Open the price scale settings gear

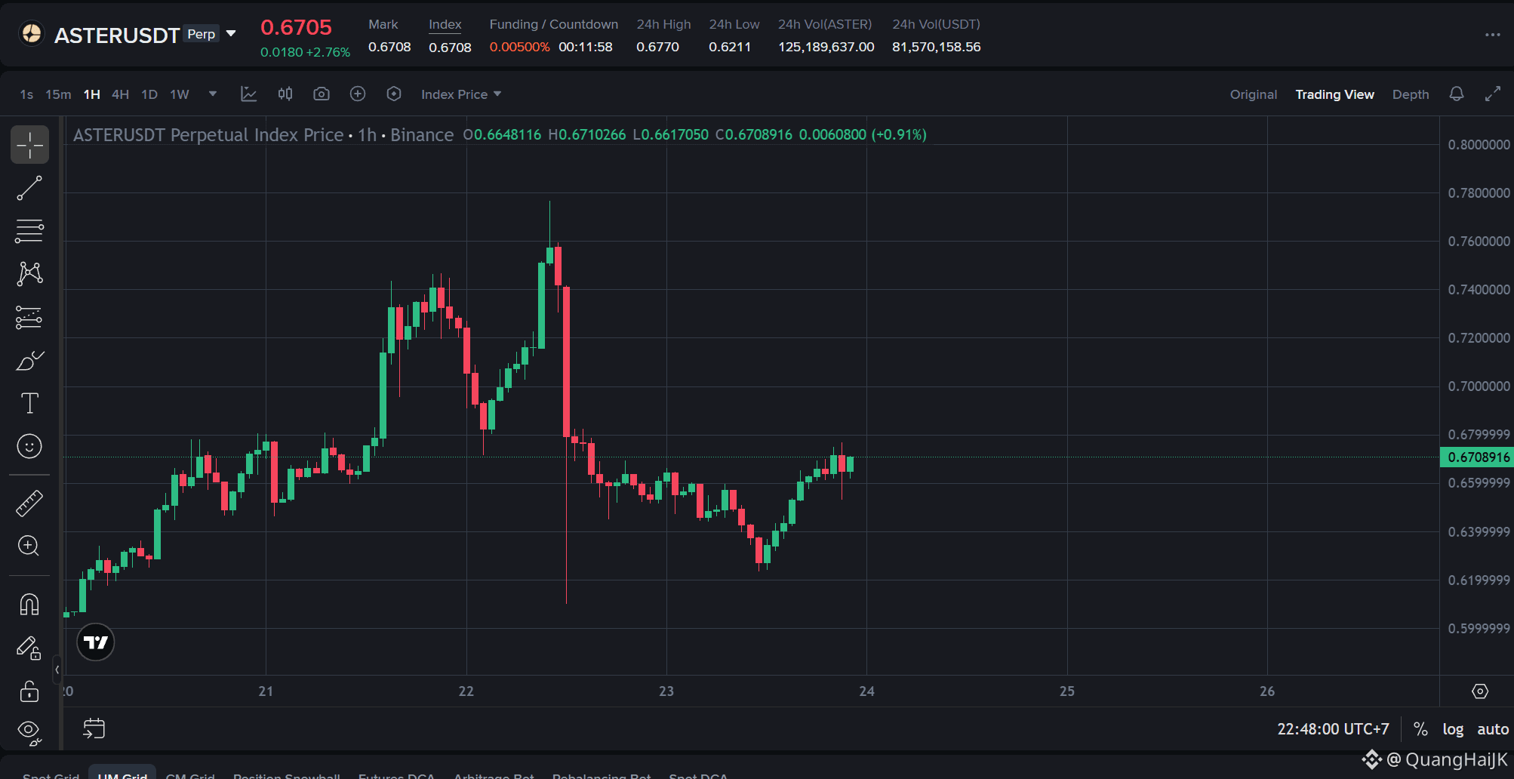point(1480,691)
